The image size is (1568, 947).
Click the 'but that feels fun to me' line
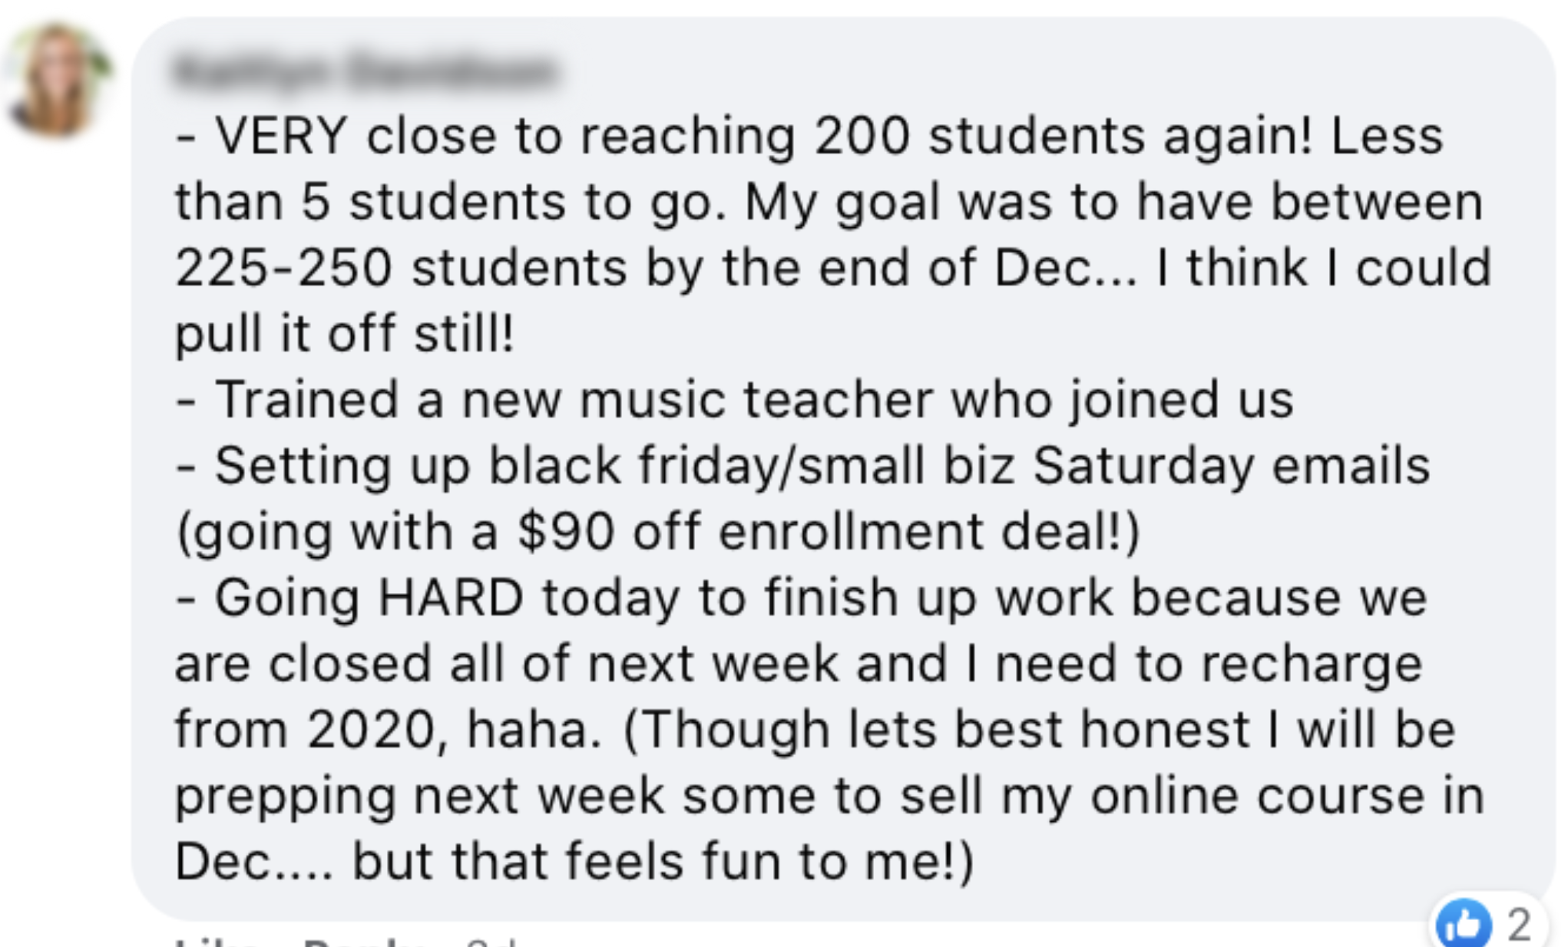point(574,863)
